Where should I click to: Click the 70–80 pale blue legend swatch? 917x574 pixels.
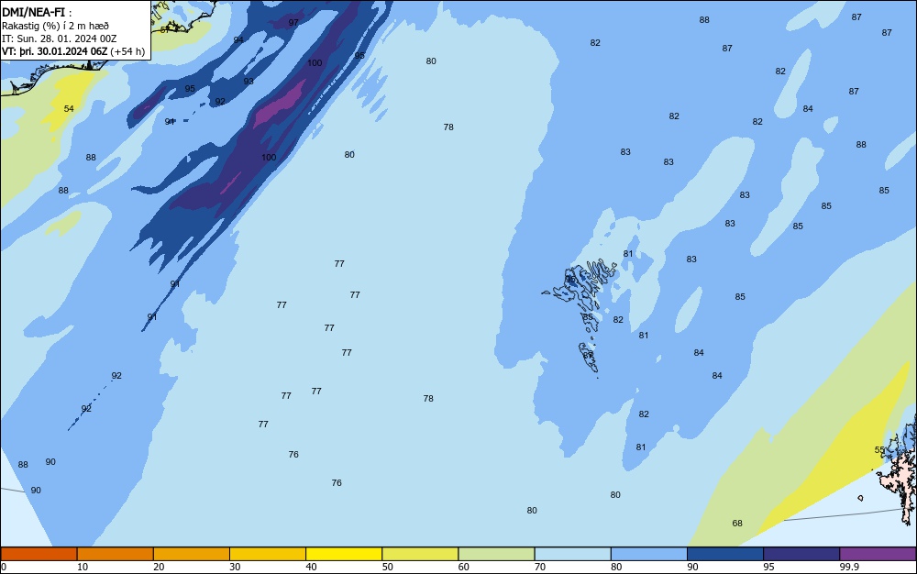coord(572,554)
